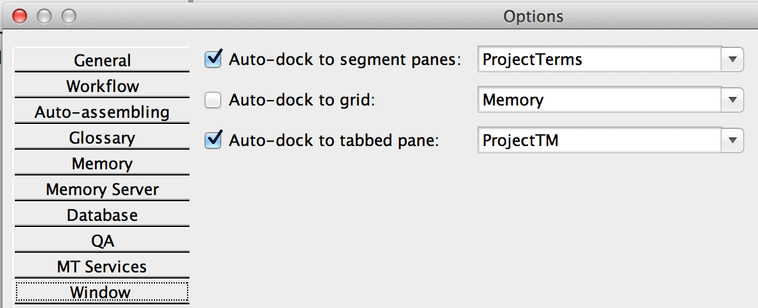758x308 pixels.
Task: Expand the ProjectTerms dropdown arrow
Action: pyautogui.click(x=732, y=60)
